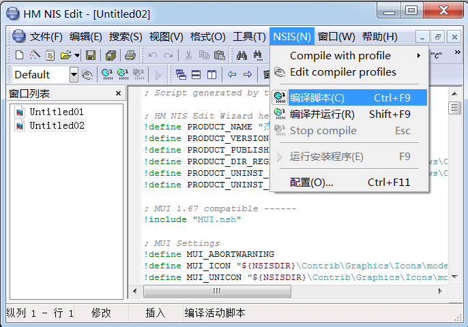Click the MUI_ABORTWARNING define line
Screen dimensions: 468x327
209,254
